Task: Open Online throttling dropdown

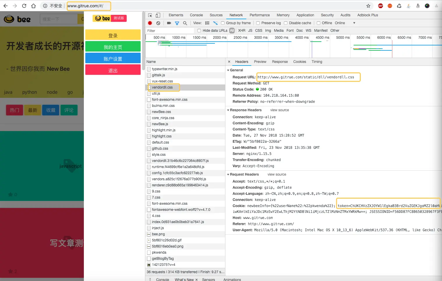Action: [x=345, y=23]
